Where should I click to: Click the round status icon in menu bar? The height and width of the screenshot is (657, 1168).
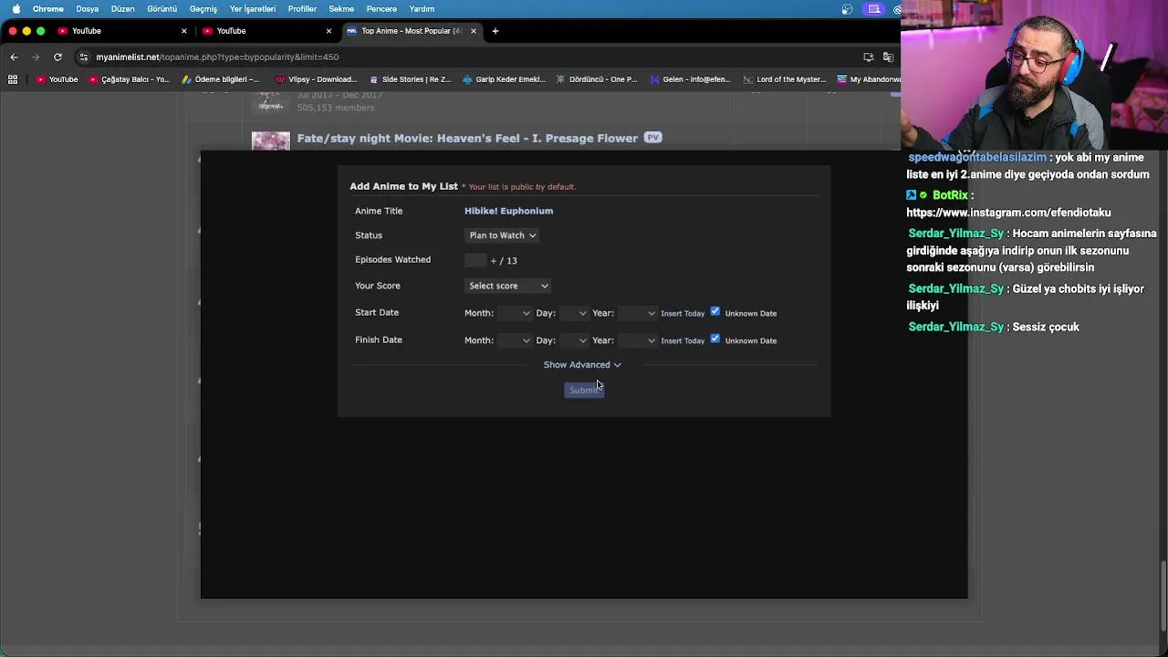(x=848, y=9)
